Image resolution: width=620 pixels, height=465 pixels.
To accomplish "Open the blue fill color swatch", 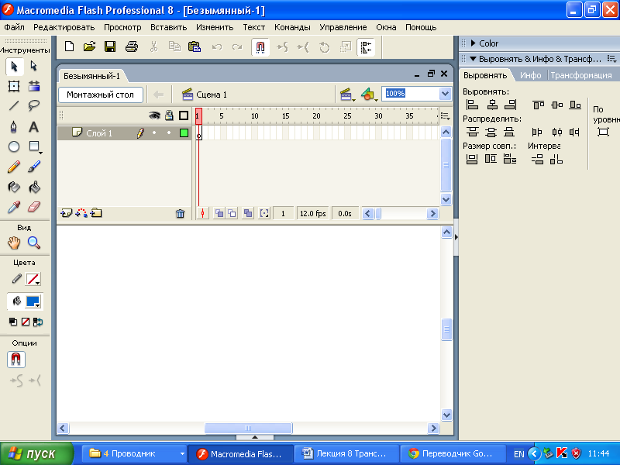I will click(x=33, y=301).
